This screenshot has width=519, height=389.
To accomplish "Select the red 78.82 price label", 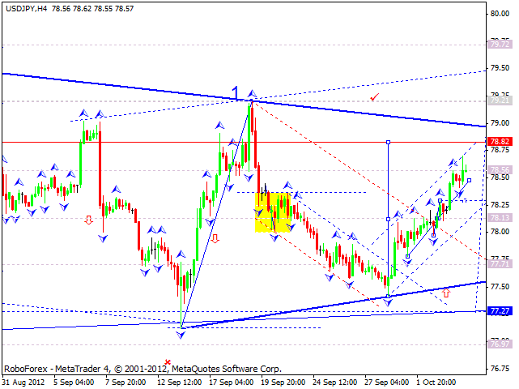I will coord(500,142).
